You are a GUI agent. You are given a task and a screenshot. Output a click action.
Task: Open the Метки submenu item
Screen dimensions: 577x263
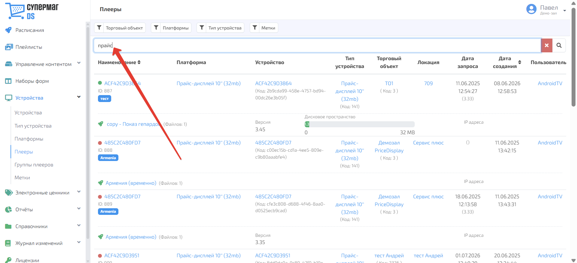22,178
